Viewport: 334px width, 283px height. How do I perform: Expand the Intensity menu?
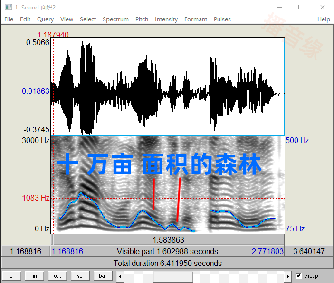tap(166, 19)
